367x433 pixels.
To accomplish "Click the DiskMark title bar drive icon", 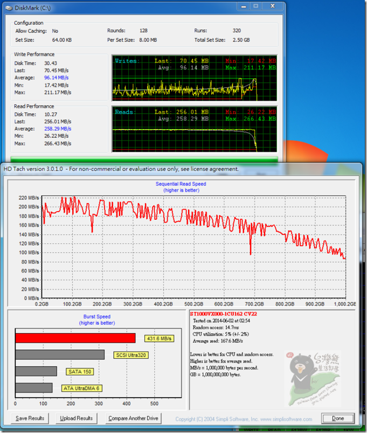I will [x=9, y=8].
